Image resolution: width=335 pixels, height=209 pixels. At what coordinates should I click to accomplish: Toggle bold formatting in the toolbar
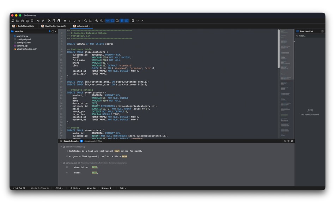(x=65, y=20)
